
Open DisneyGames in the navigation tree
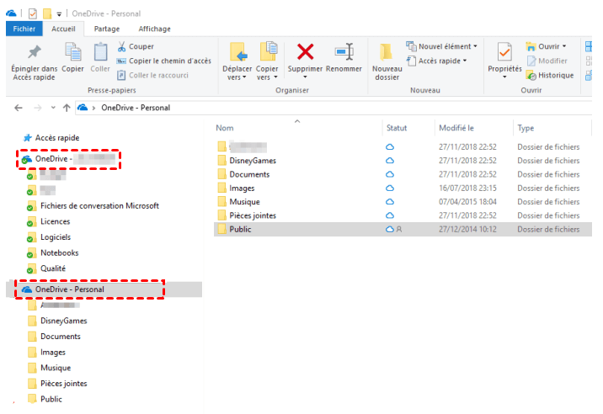(x=64, y=321)
